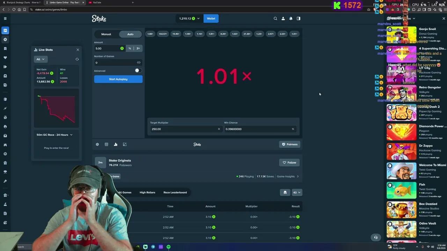Open the All filter dropdown in Live Stats
Viewport: 447px width, 251px height.
click(41, 59)
